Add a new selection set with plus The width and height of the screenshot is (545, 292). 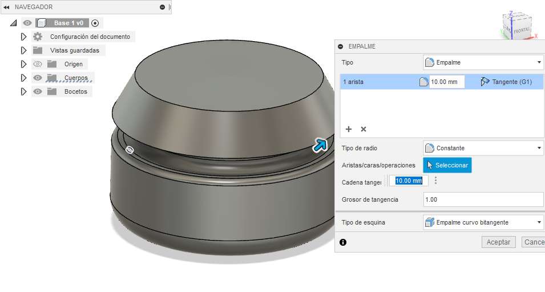[349, 129]
